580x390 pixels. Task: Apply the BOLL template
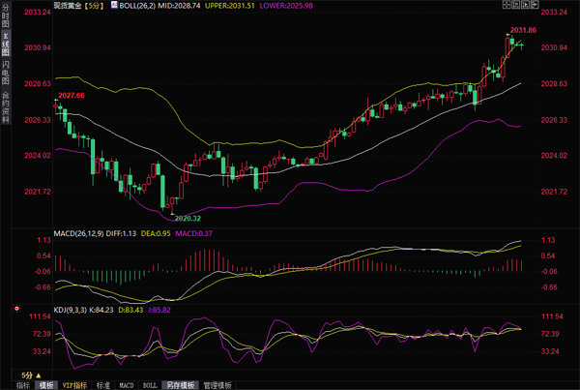coord(150,385)
